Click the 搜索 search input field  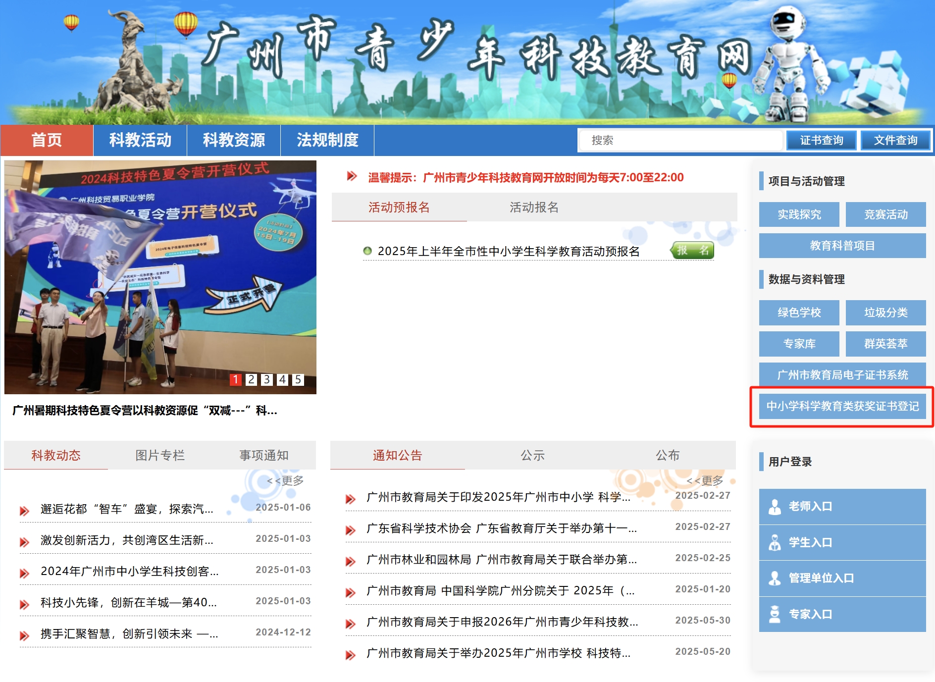680,140
